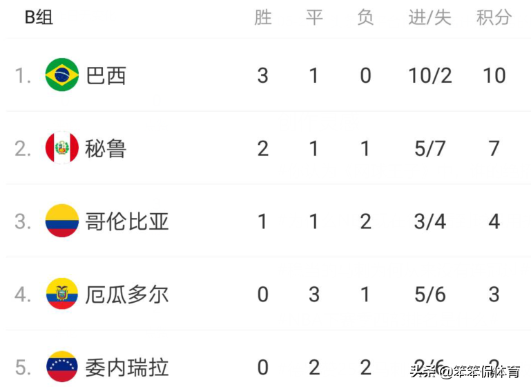Image resolution: width=531 pixels, height=389 pixels.
Task: Click Peru's points value 7
Action: pyautogui.click(x=494, y=148)
